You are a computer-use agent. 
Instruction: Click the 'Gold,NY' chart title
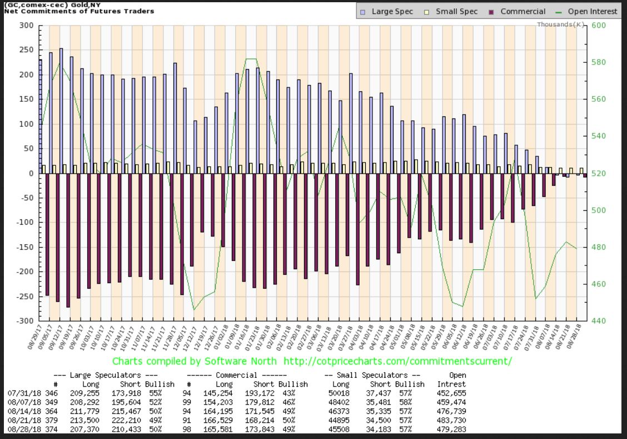click(x=62, y=4)
